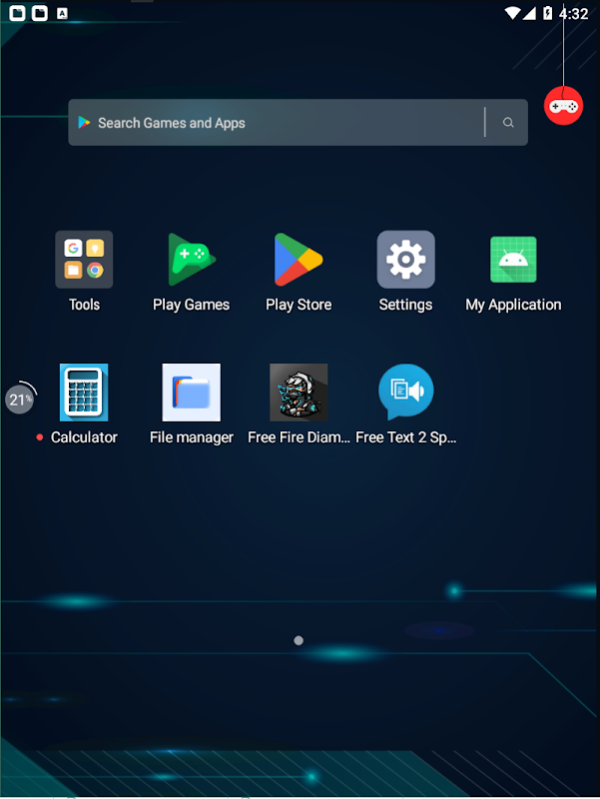Image resolution: width=600 pixels, height=799 pixels.
Task: Tap the 21% circular progress indicator
Action: point(20,399)
